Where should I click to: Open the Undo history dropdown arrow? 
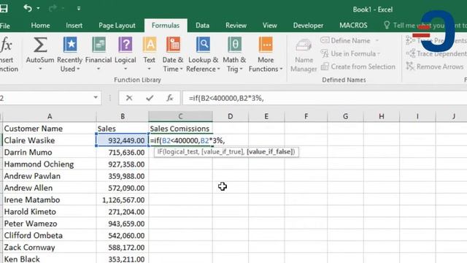coord(39,8)
